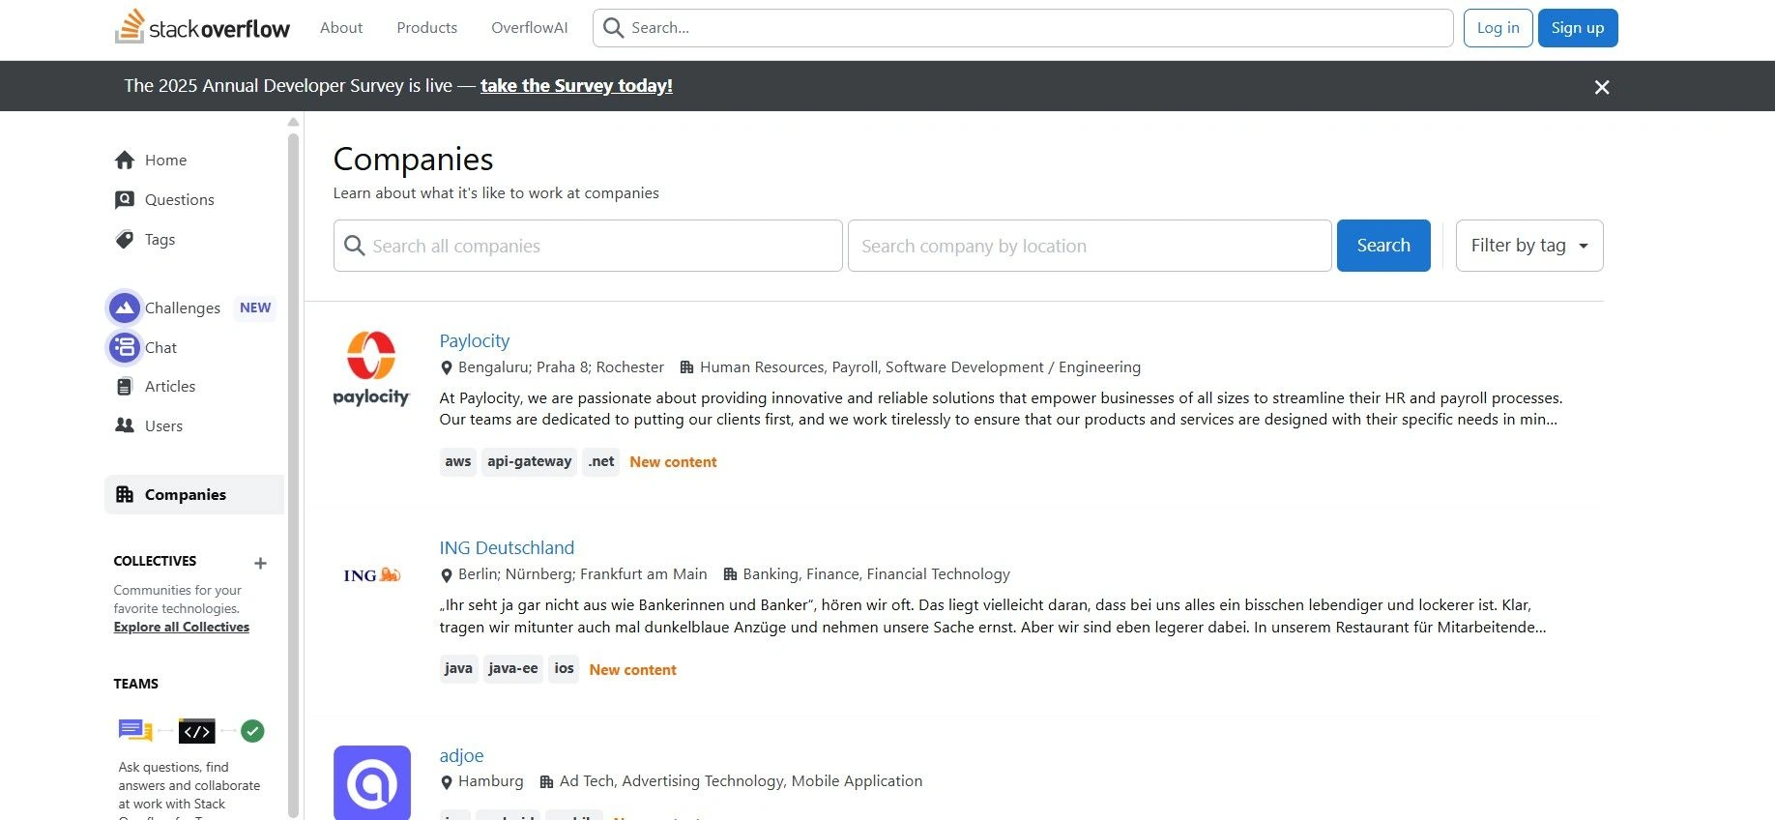The width and height of the screenshot is (1775, 820).
Task: Open the Challenges section icon
Action: click(x=124, y=307)
